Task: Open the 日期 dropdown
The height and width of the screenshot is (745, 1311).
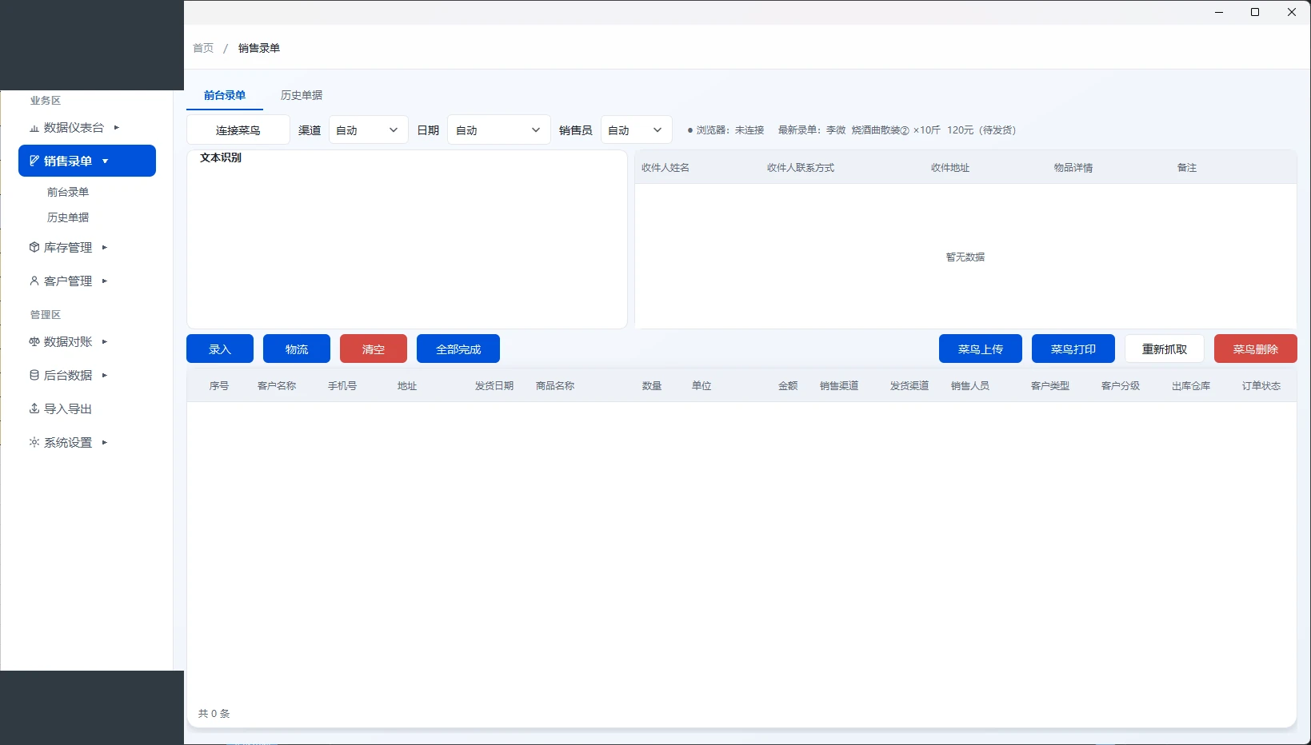Action: [498, 130]
